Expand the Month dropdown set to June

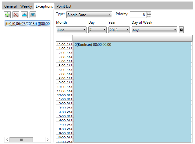pyautogui.click(x=72, y=30)
